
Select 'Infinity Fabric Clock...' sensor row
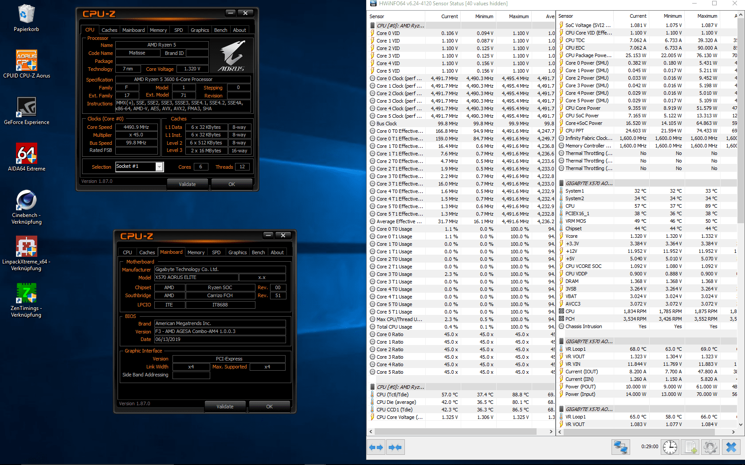click(647, 138)
